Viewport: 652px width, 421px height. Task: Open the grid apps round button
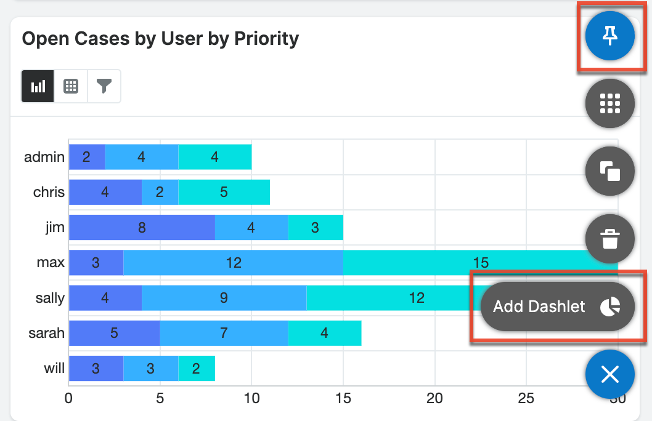pyautogui.click(x=609, y=104)
